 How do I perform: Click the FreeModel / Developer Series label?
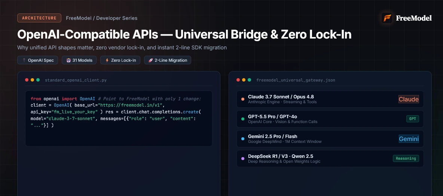(102, 18)
